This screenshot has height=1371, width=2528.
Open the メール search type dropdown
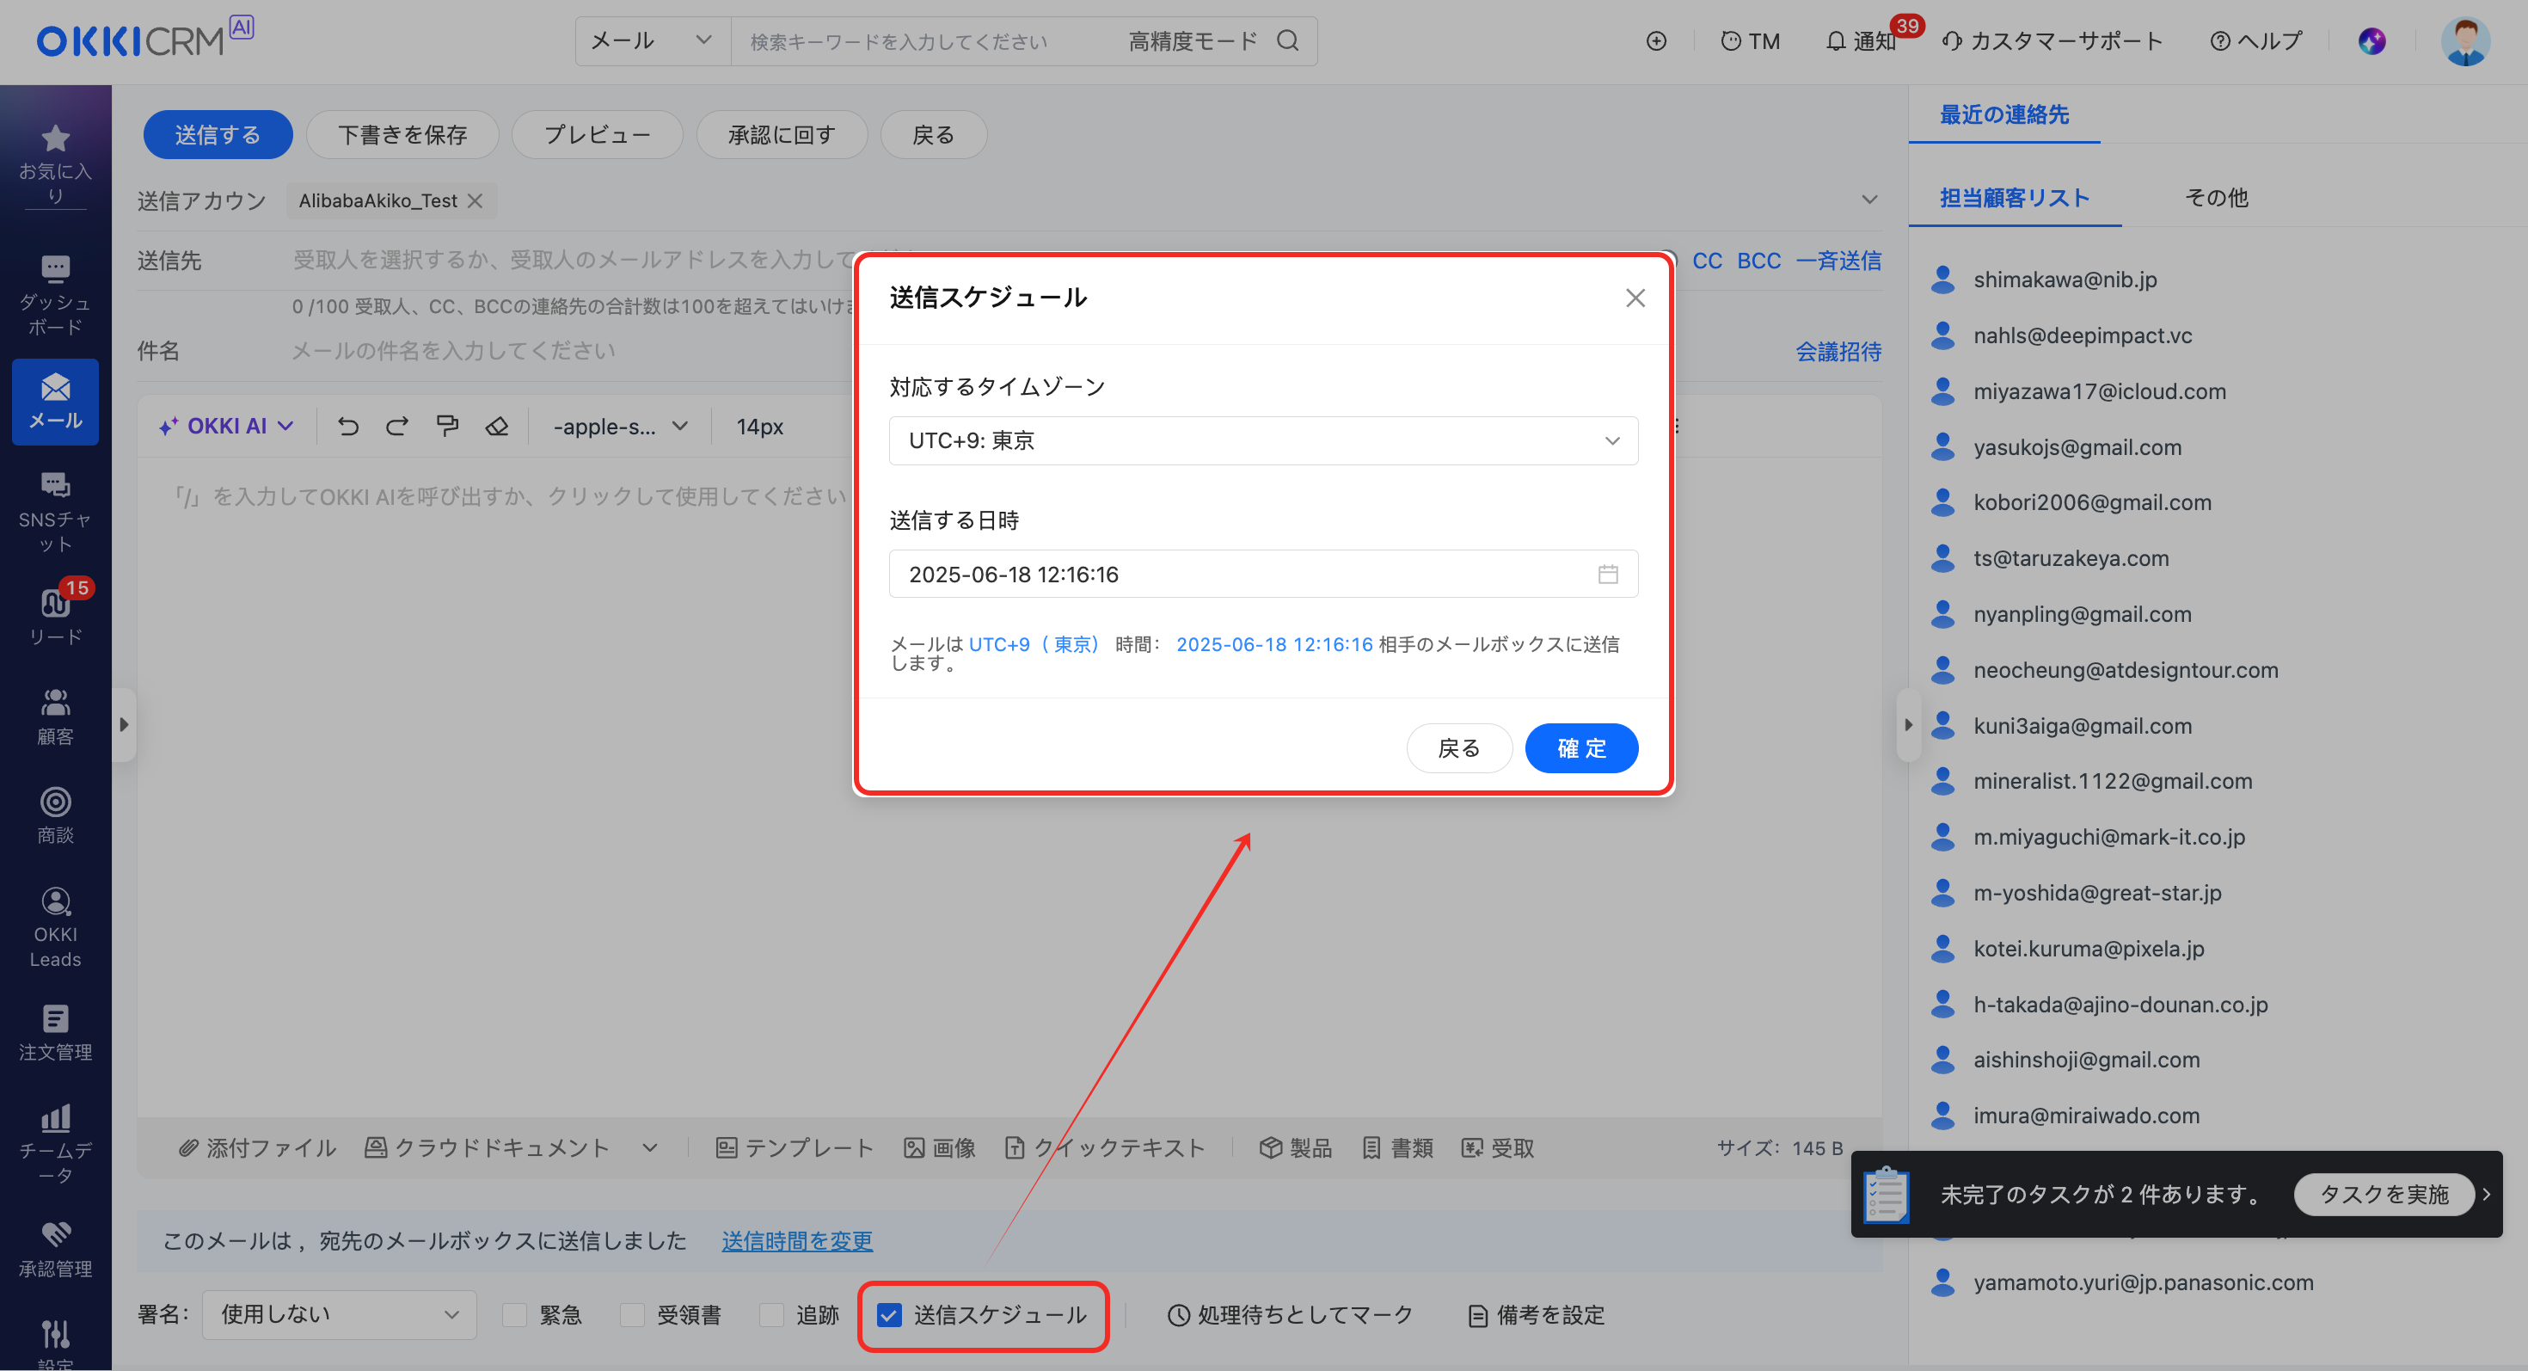[x=652, y=40]
